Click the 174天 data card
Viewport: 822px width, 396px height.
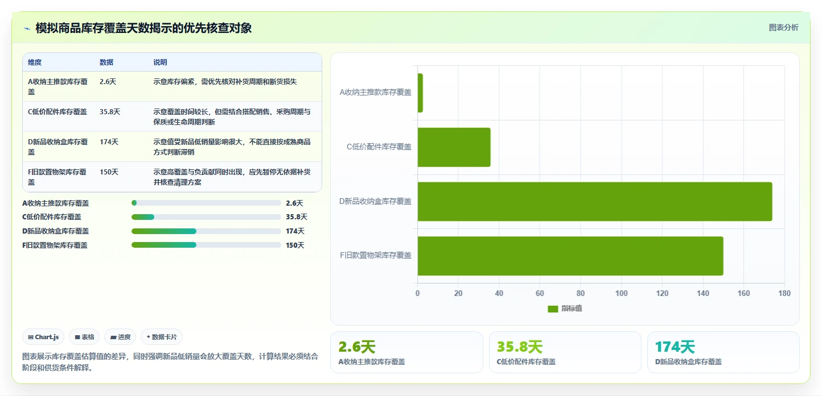click(724, 352)
